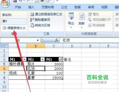This screenshot has width=119, height=92.
Task: Switch to the 插入 tab
Action: pos(31,7)
